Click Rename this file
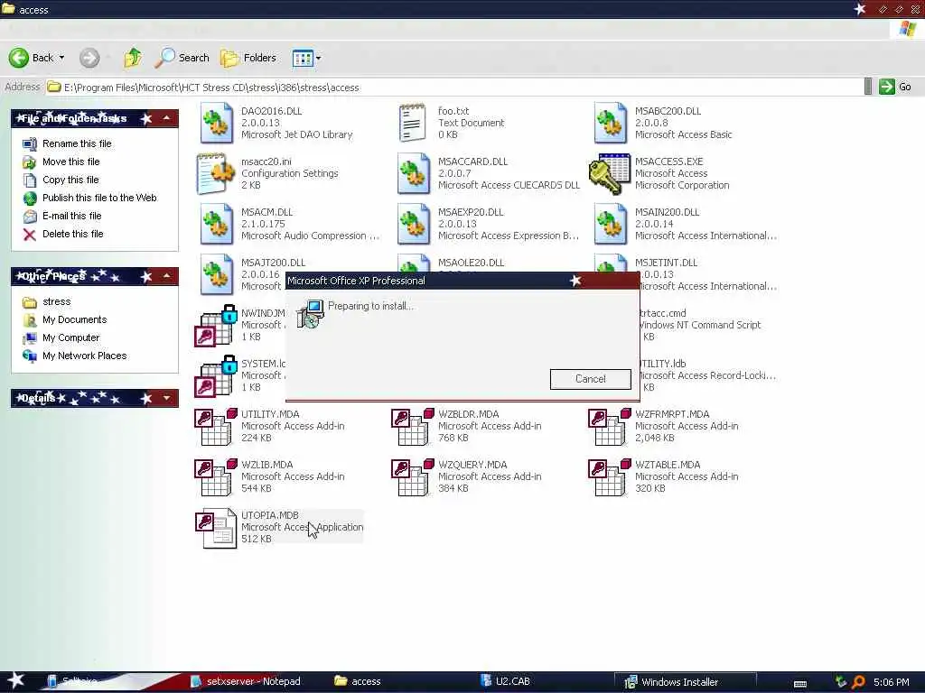925x693 pixels. click(x=77, y=143)
